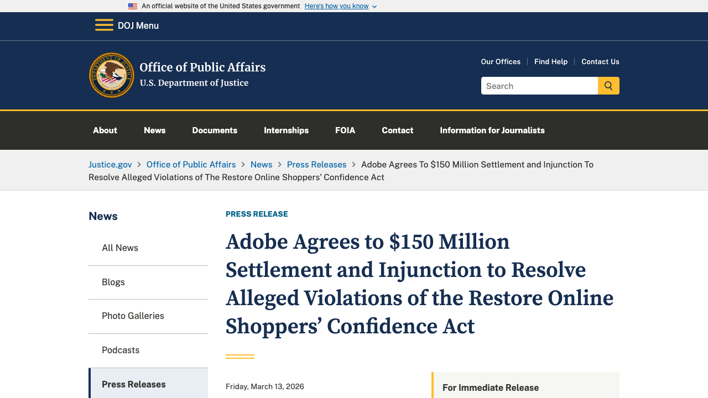
Task: Select Podcasts in sidebar
Action: click(x=148, y=350)
